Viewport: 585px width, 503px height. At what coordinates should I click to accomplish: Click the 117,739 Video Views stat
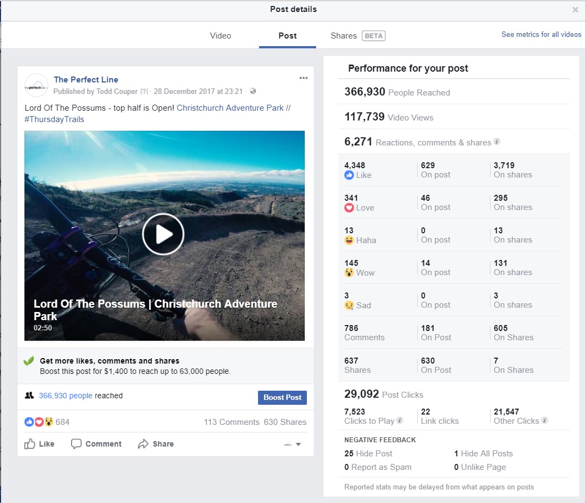click(389, 117)
